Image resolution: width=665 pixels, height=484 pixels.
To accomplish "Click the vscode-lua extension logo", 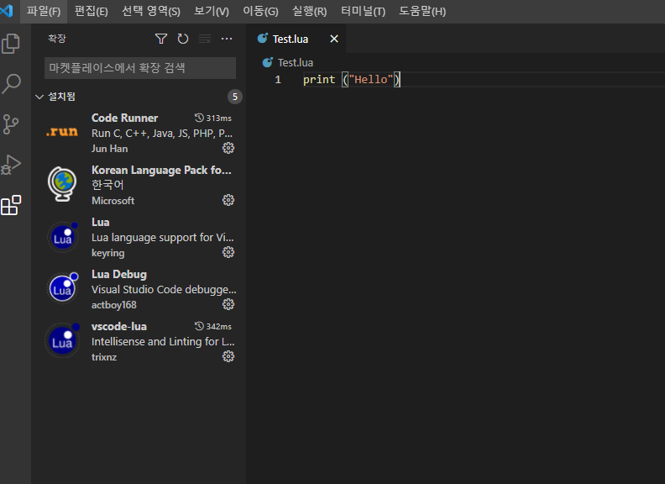I will tap(62, 340).
